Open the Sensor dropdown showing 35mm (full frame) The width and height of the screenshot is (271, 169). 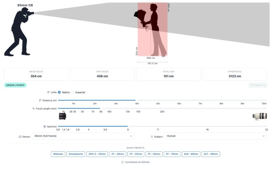pos(83,136)
